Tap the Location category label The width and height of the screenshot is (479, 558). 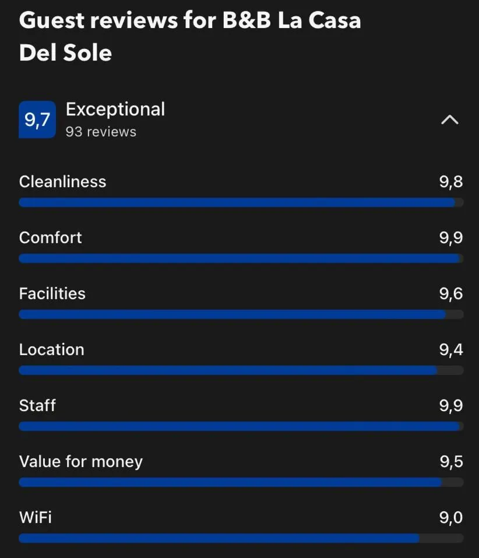pos(52,349)
